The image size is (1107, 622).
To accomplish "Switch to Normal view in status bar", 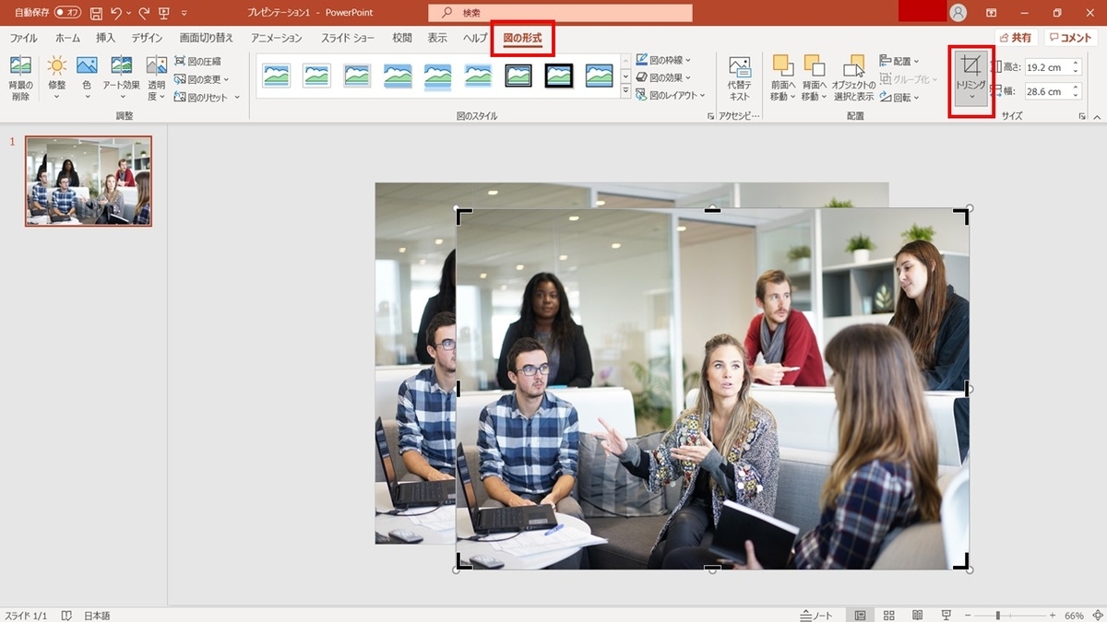I will (x=861, y=615).
